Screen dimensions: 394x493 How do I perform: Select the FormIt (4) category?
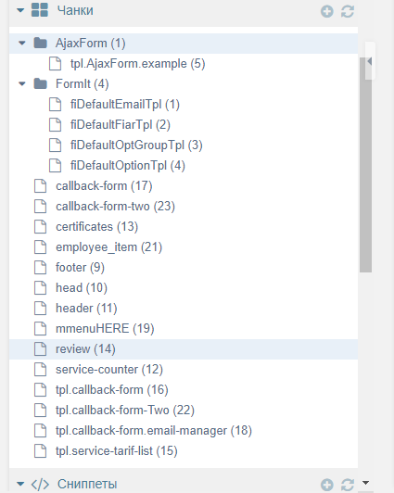point(83,84)
